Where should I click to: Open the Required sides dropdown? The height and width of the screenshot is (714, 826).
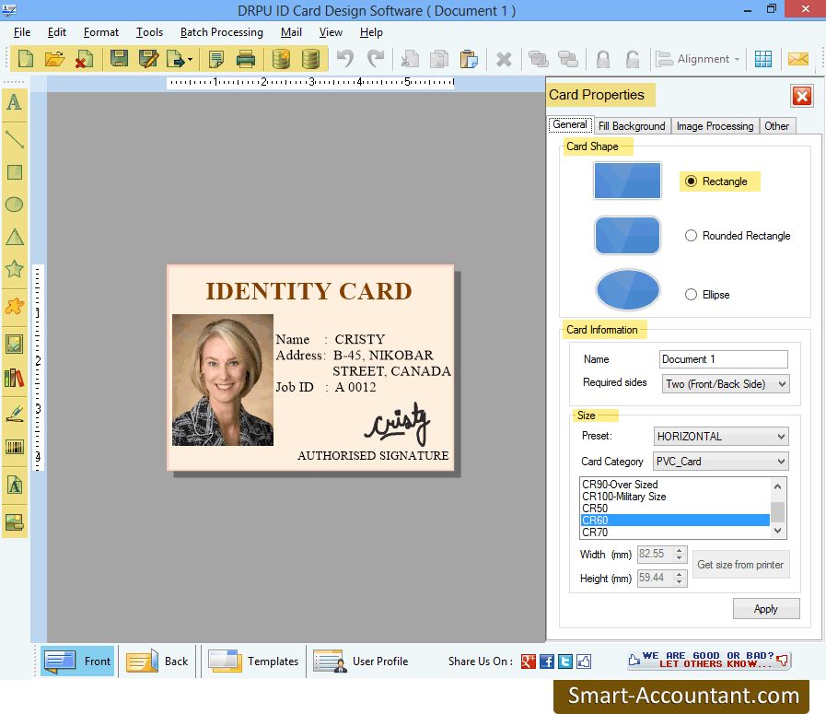tap(726, 384)
